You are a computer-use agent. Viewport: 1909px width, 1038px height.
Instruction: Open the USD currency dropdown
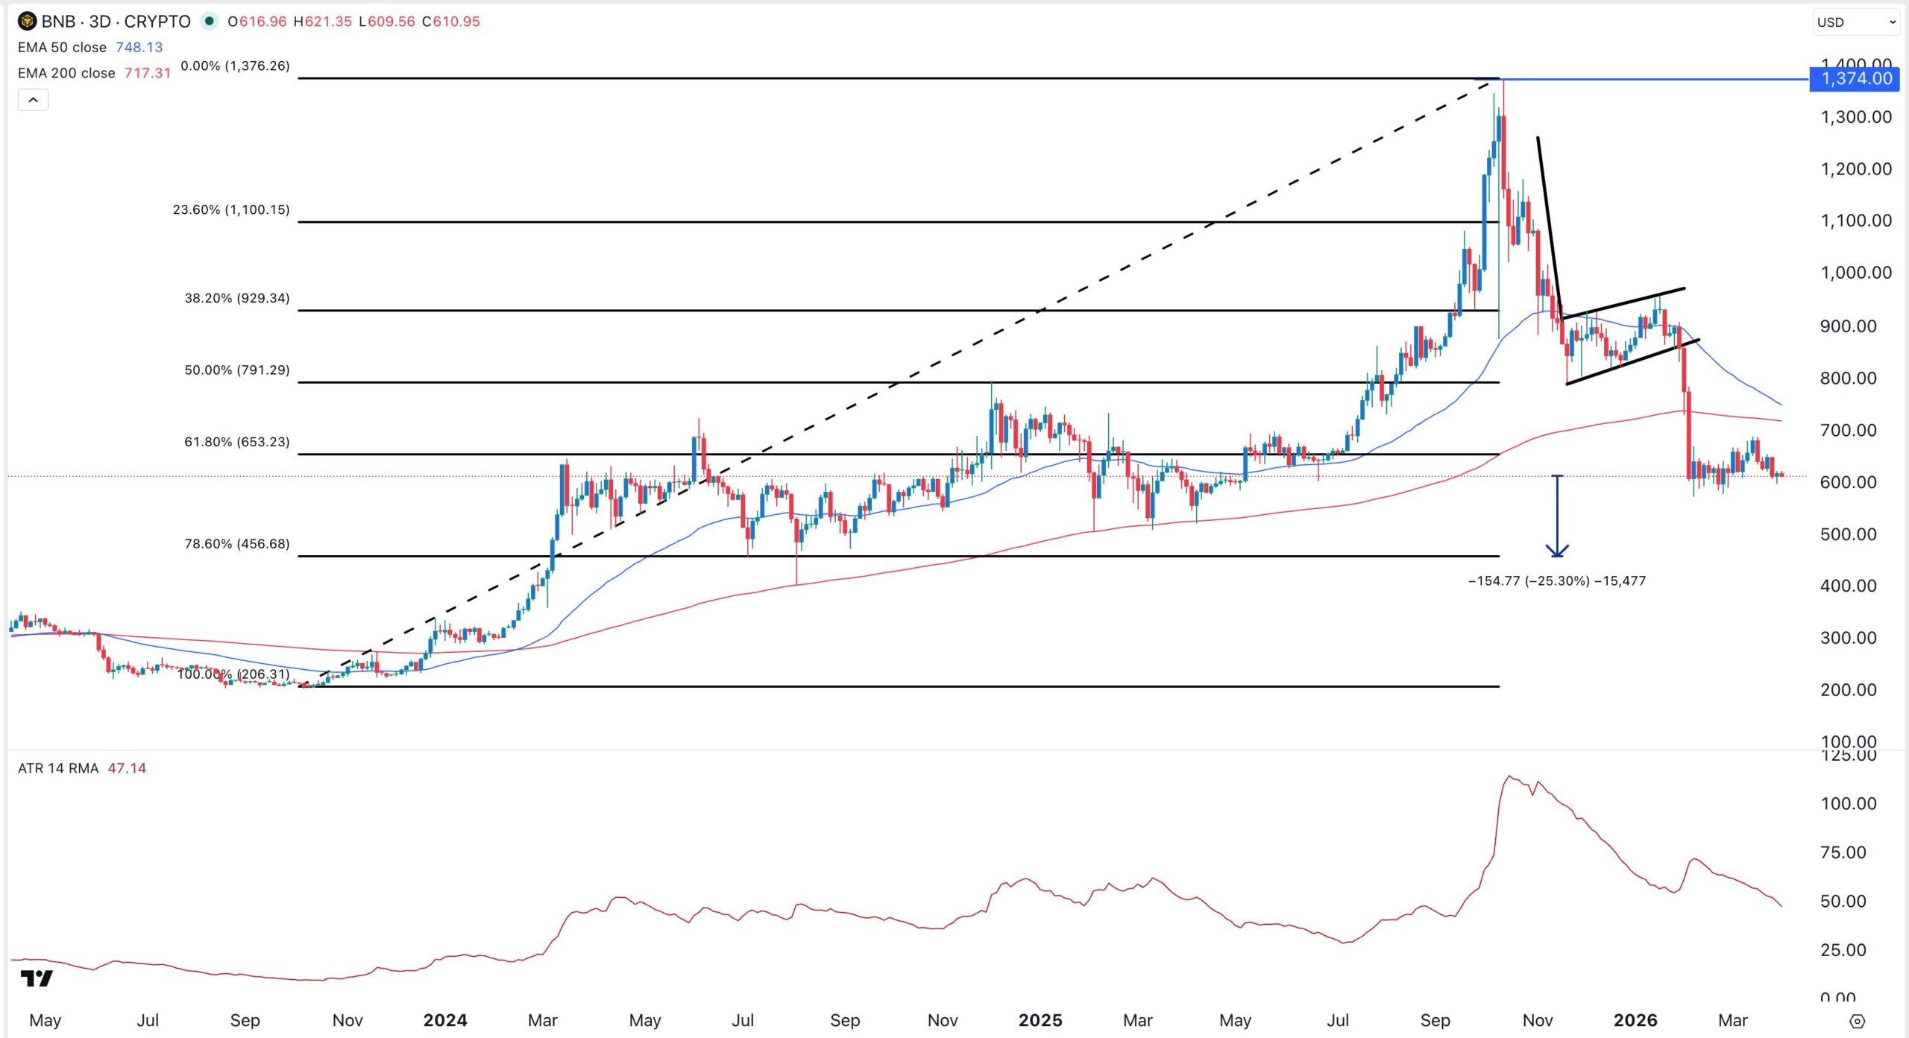(x=1856, y=22)
